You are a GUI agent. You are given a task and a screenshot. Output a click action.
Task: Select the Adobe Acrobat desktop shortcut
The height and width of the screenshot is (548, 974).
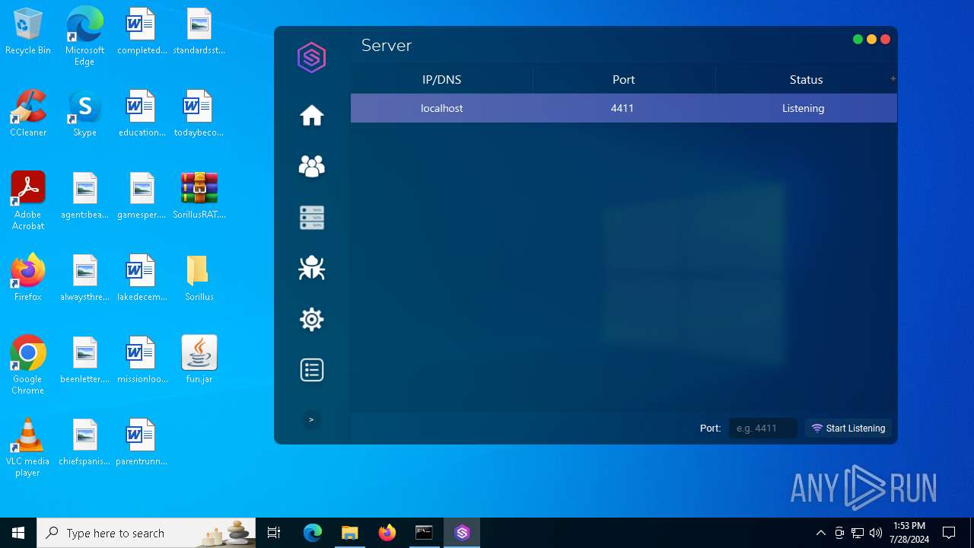(28, 201)
